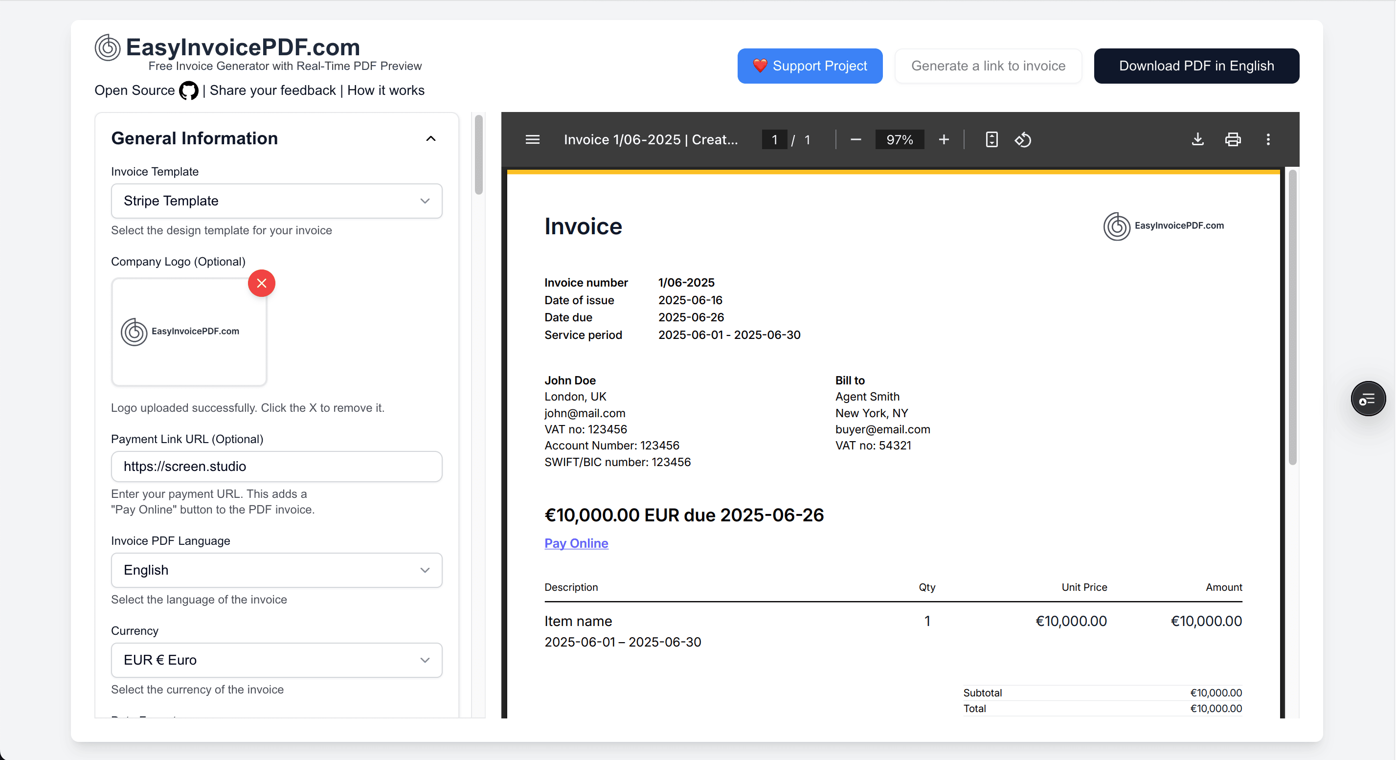Click 'Service period' label in invoice
Screen dimensions: 1396x760
click(583, 335)
